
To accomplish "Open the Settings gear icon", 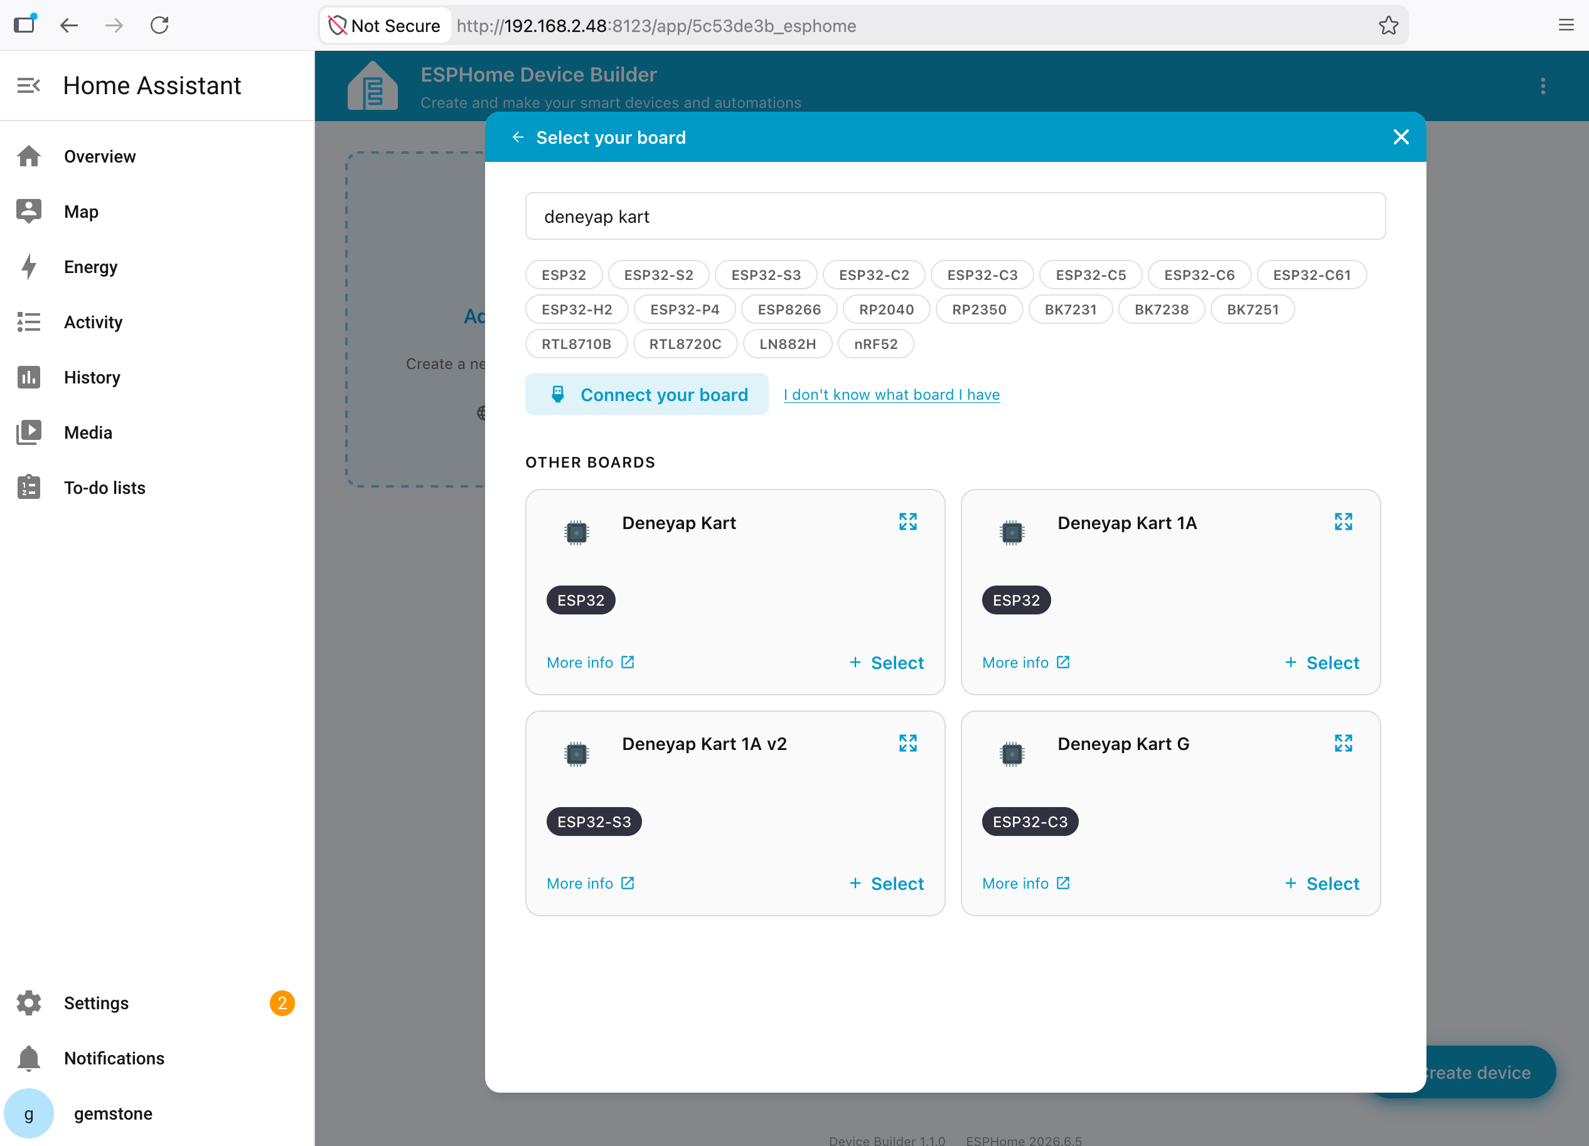I will click(29, 1003).
